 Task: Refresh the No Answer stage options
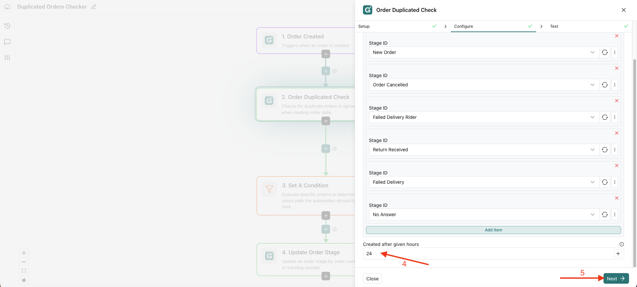click(605, 215)
